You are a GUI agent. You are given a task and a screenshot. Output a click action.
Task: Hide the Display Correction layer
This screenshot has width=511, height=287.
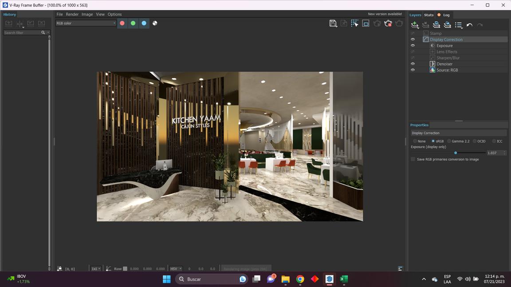[413, 39]
